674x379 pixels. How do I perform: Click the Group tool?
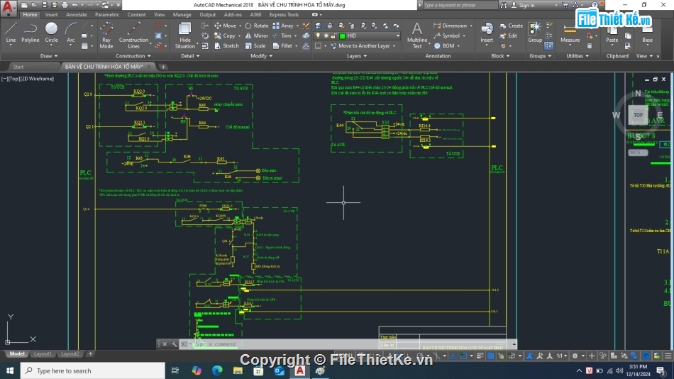click(x=535, y=33)
